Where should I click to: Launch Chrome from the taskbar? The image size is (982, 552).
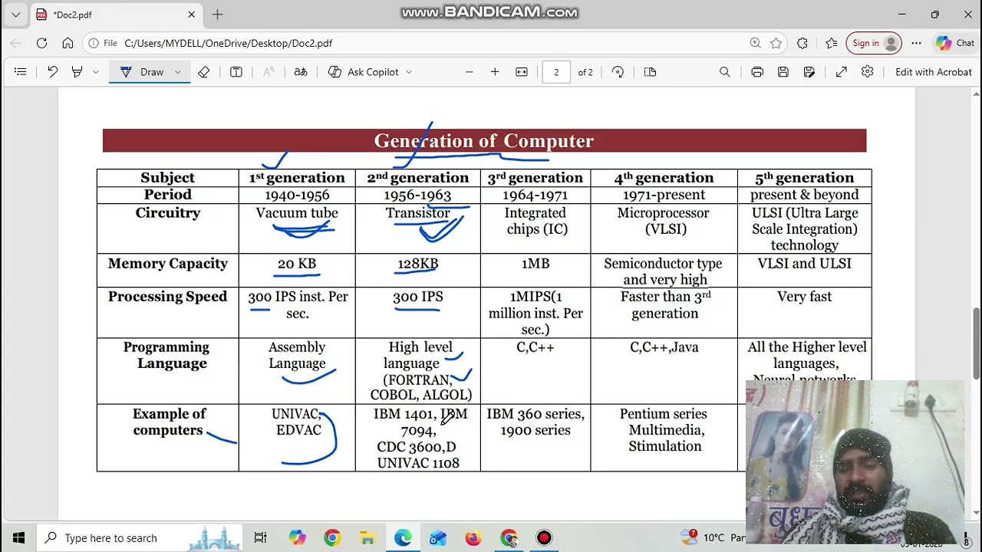point(332,537)
